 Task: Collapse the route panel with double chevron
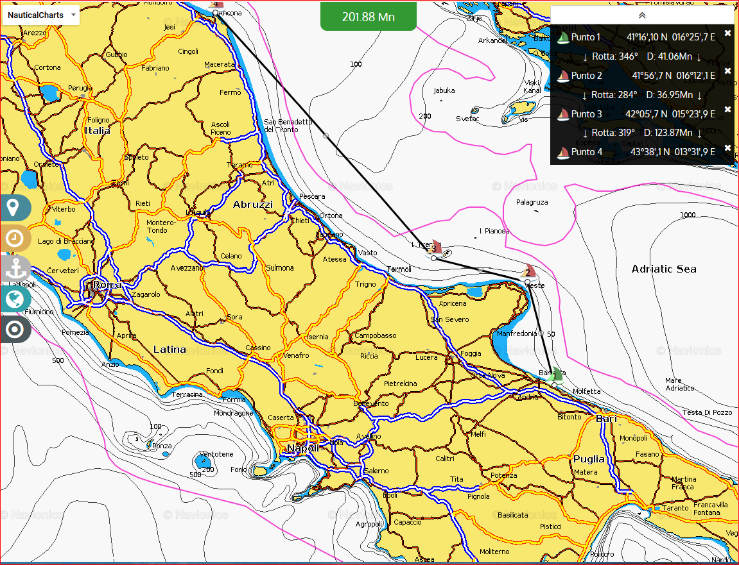[642, 15]
